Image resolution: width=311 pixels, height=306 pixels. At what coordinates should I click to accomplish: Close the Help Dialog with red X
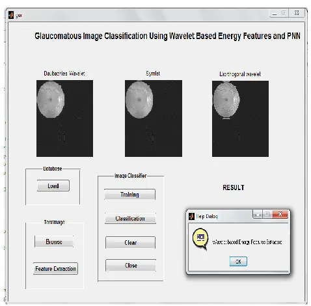(x=280, y=214)
